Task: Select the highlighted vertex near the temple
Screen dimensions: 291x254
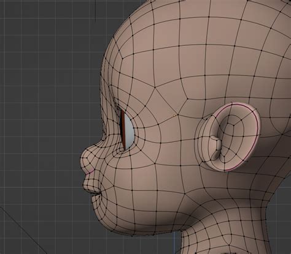Action: click(x=174, y=116)
